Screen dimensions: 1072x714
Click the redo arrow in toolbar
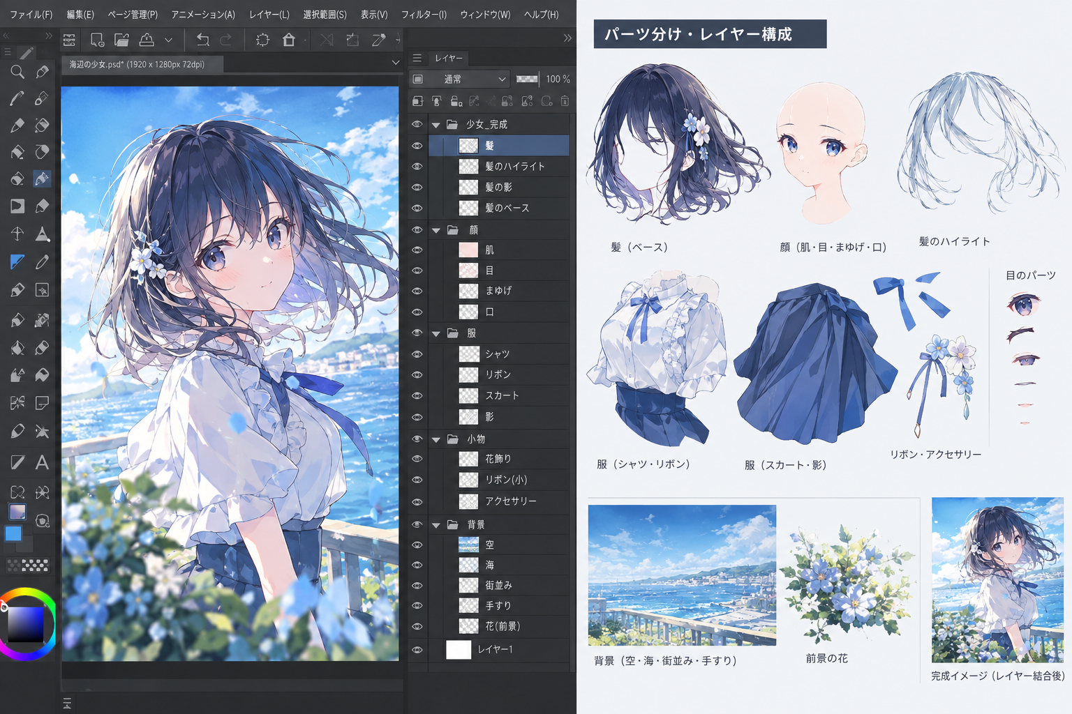[x=225, y=40]
